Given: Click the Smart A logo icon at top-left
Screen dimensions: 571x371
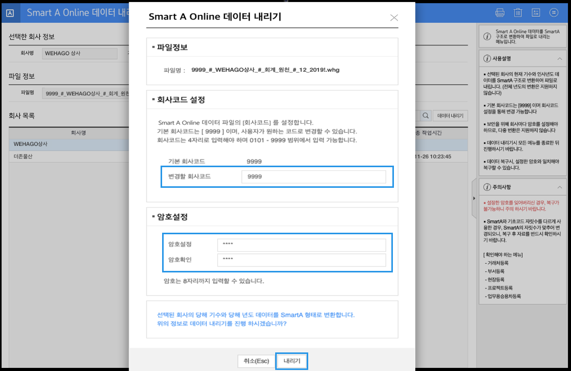Looking at the screenshot, I should point(10,13).
